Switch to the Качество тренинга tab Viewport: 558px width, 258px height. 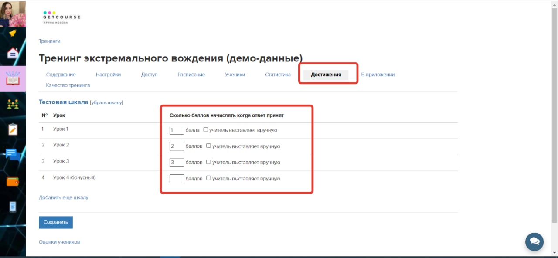point(68,85)
